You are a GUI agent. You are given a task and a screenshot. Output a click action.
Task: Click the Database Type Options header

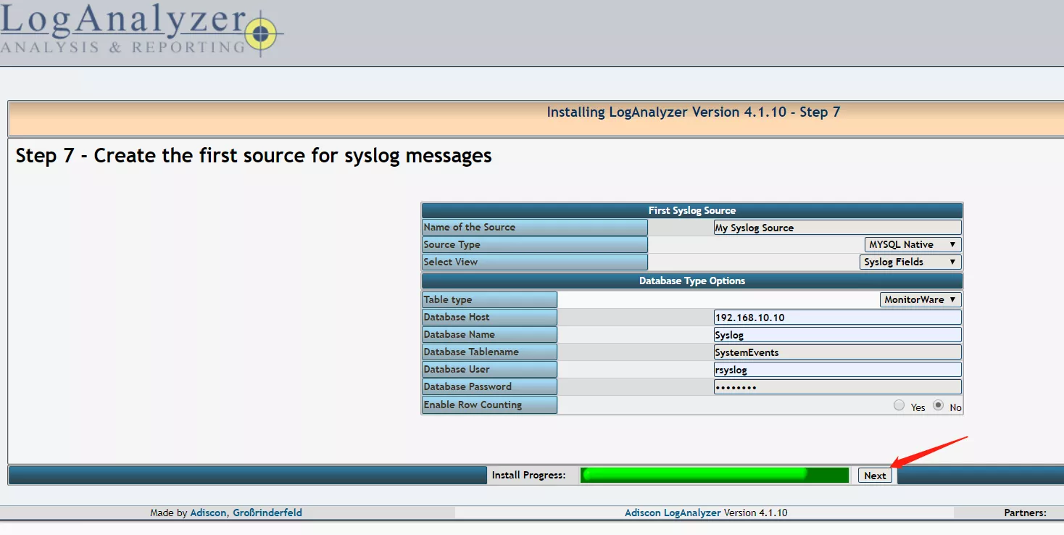coord(691,281)
